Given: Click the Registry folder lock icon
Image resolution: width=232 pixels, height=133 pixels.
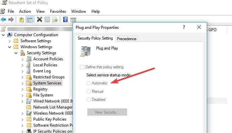Looking at the screenshot, I should point(29,89).
